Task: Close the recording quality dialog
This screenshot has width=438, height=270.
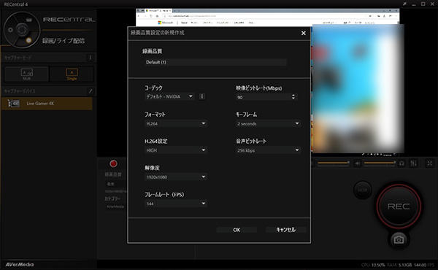Action: [x=304, y=34]
